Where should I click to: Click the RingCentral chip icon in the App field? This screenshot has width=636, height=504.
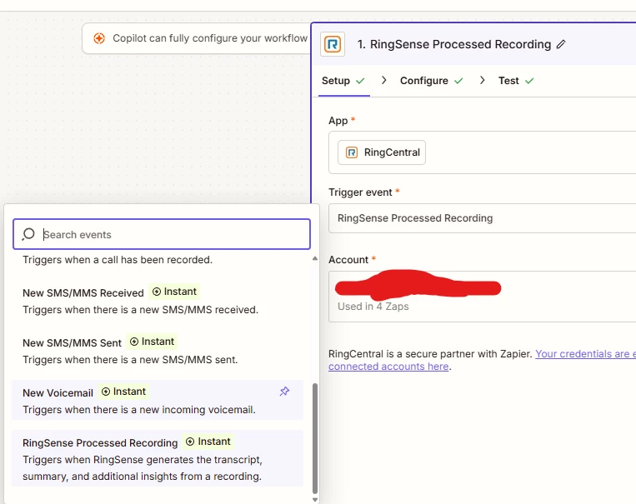click(x=352, y=152)
